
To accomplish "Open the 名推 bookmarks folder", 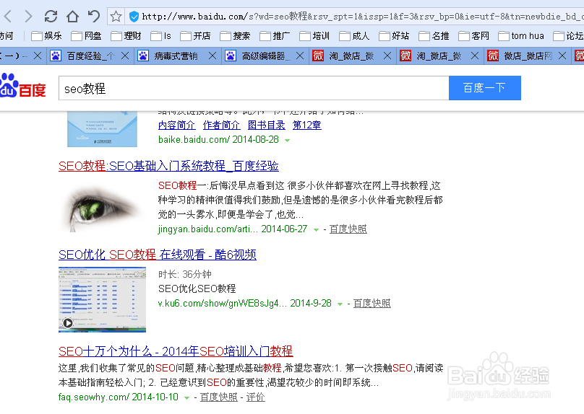I will 434,36.
